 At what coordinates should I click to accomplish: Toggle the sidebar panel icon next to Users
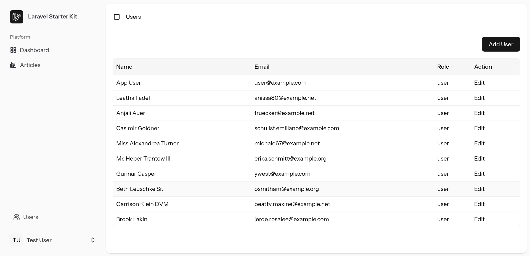117,17
